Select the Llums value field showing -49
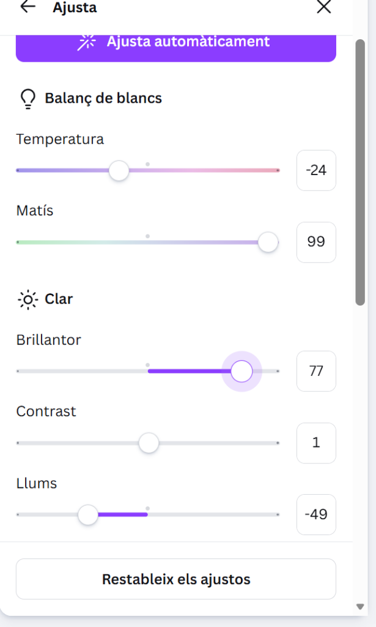The width and height of the screenshot is (376, 627). [316, 514]
